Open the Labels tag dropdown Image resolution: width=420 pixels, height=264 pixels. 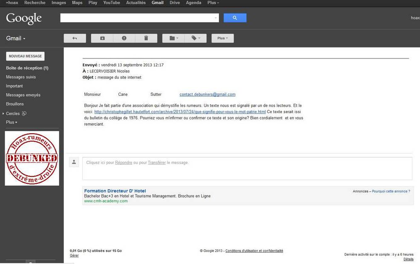[196, 38]
